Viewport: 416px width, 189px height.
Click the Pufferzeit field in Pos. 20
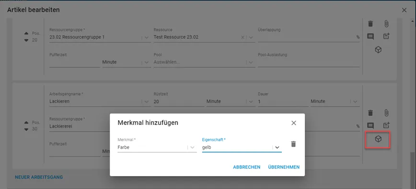pyautogui.click(x=75, y=63)
